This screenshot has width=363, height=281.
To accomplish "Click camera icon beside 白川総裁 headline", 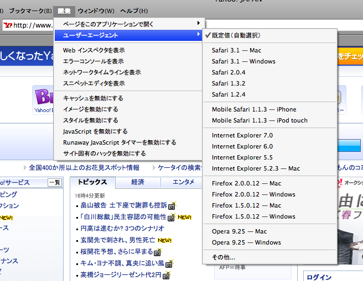I will [x=172, y=218].
